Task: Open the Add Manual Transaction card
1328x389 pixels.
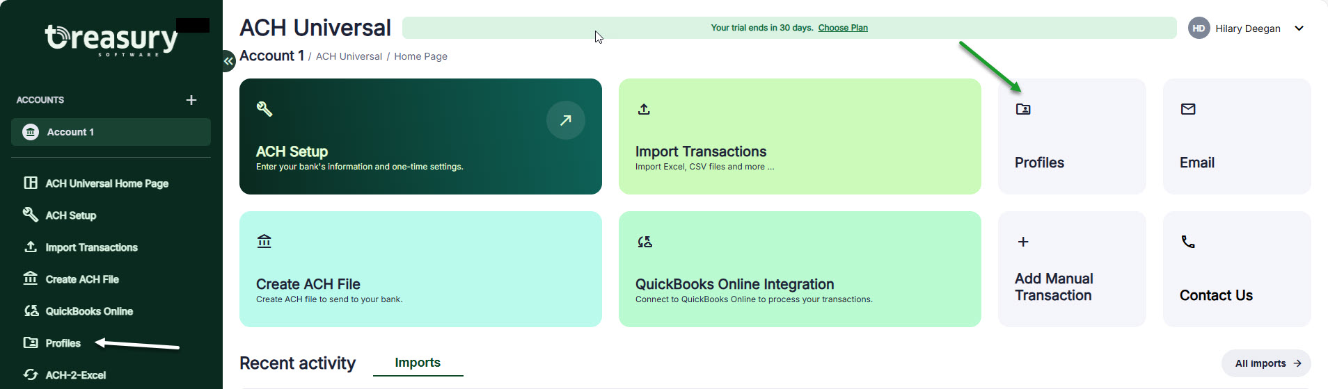Action: click(x=1072, y=269)
